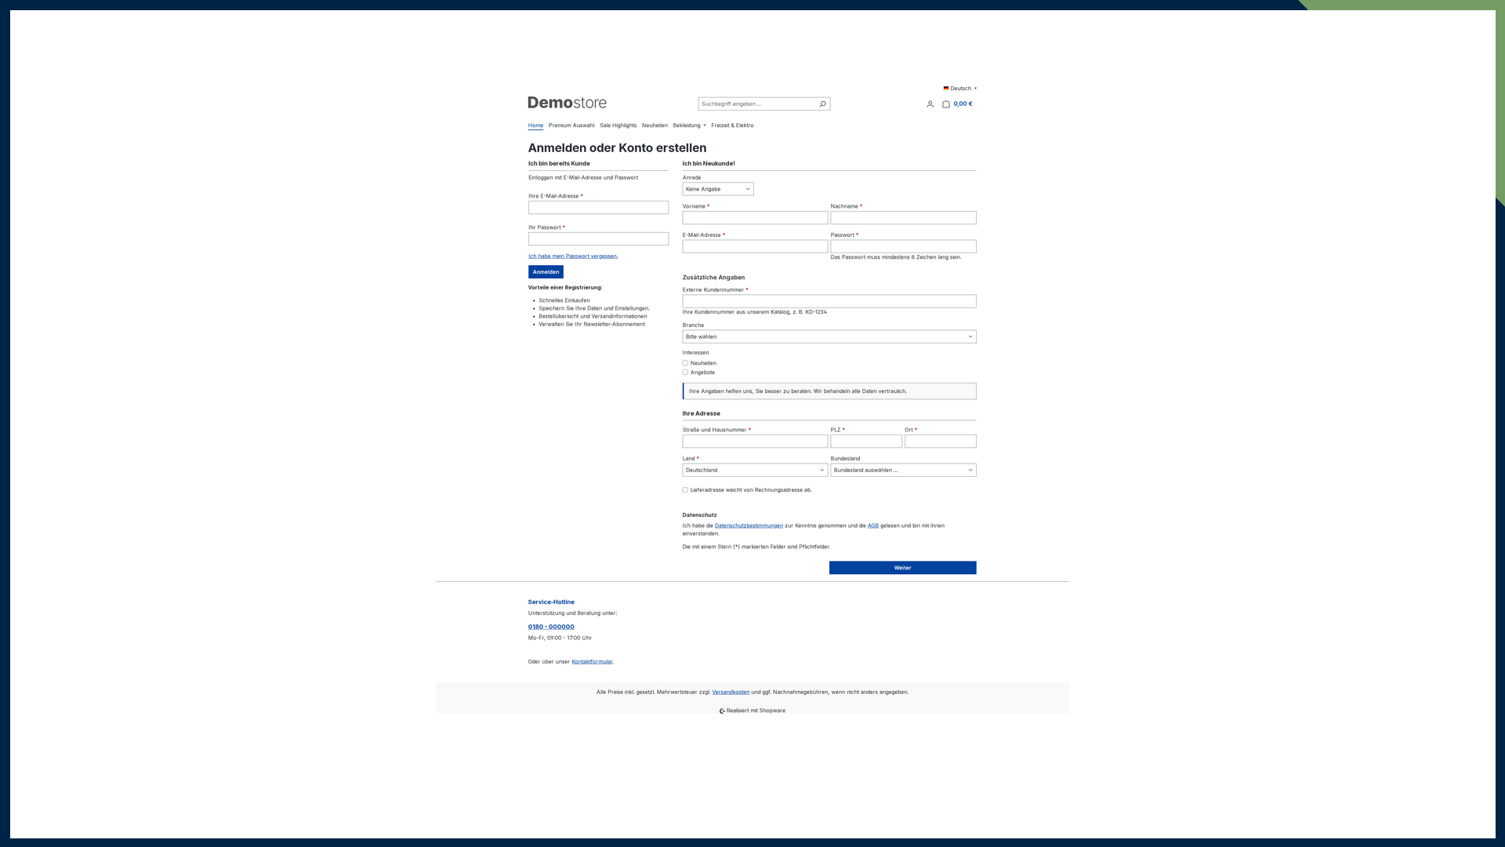Click the 'Service-Hotline' heading

(551, 602)
